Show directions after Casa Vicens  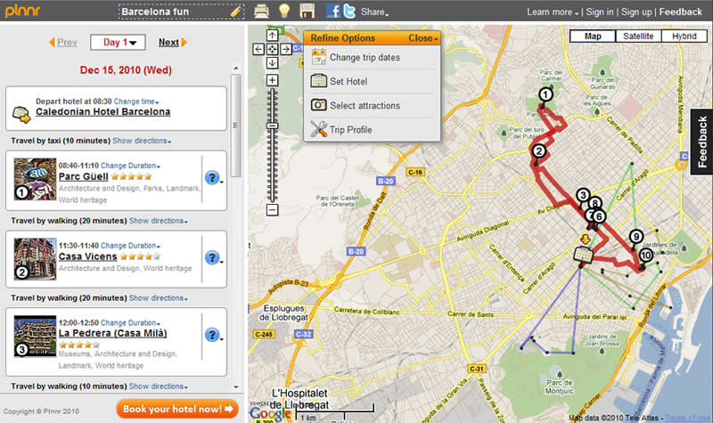coord(159,298)
